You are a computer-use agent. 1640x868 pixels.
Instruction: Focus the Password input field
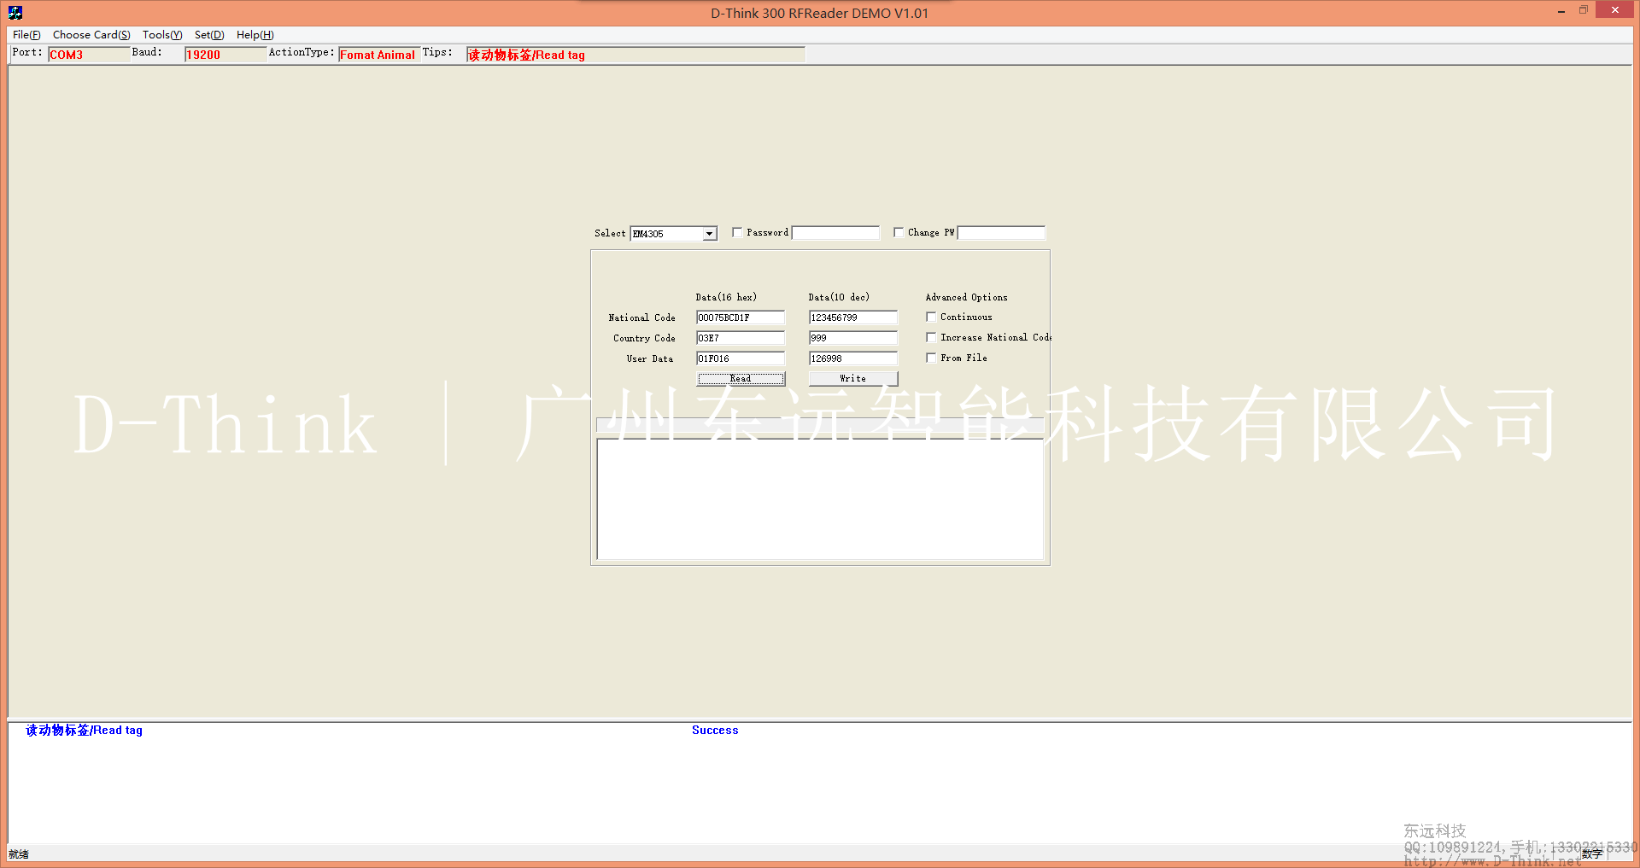[835, 233]
